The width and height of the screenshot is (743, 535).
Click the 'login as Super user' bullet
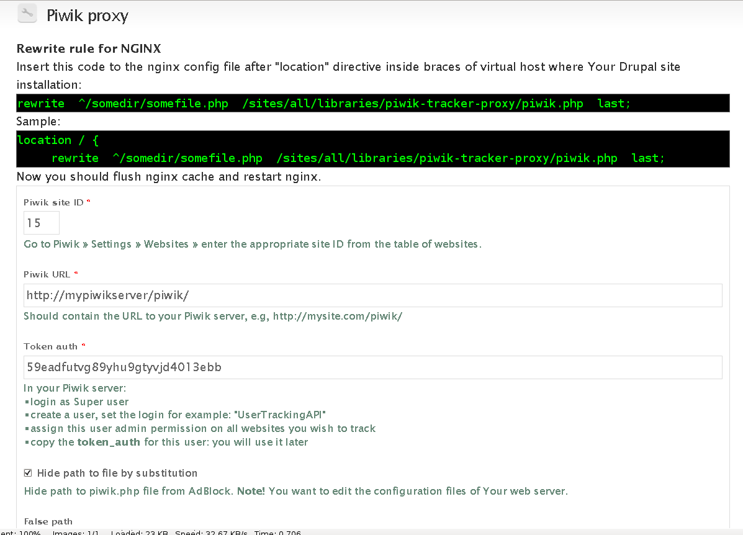point(76,402)
